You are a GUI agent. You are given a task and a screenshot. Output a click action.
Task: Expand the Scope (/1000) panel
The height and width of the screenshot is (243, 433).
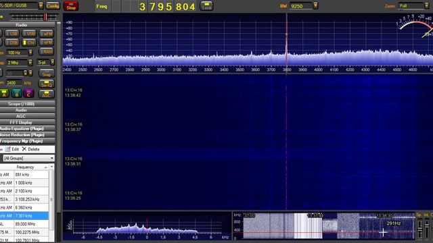pos(27,104)
